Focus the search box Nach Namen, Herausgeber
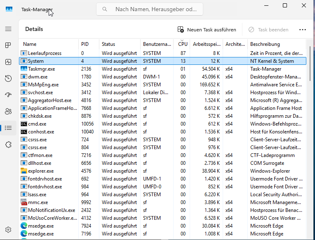315x240 pixels. pyautogui.click(x=150, y=9)
